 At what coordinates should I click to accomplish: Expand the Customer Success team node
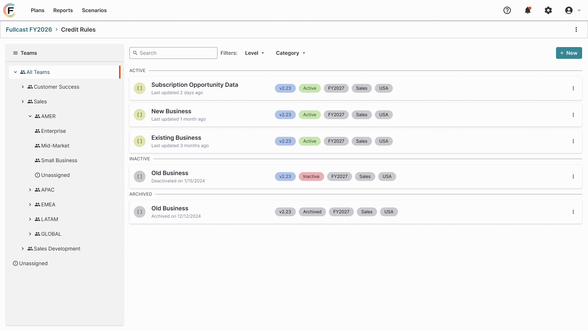point(23,87)
